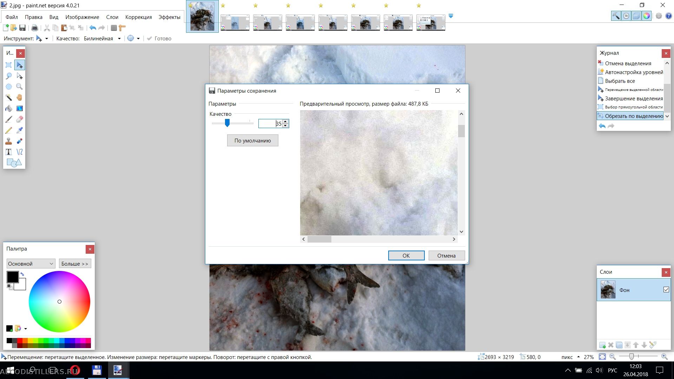Expand the Качество Билинейная dropdown
Image resolution: width=674 pixels, height=379 pixels.
(119, 39)
